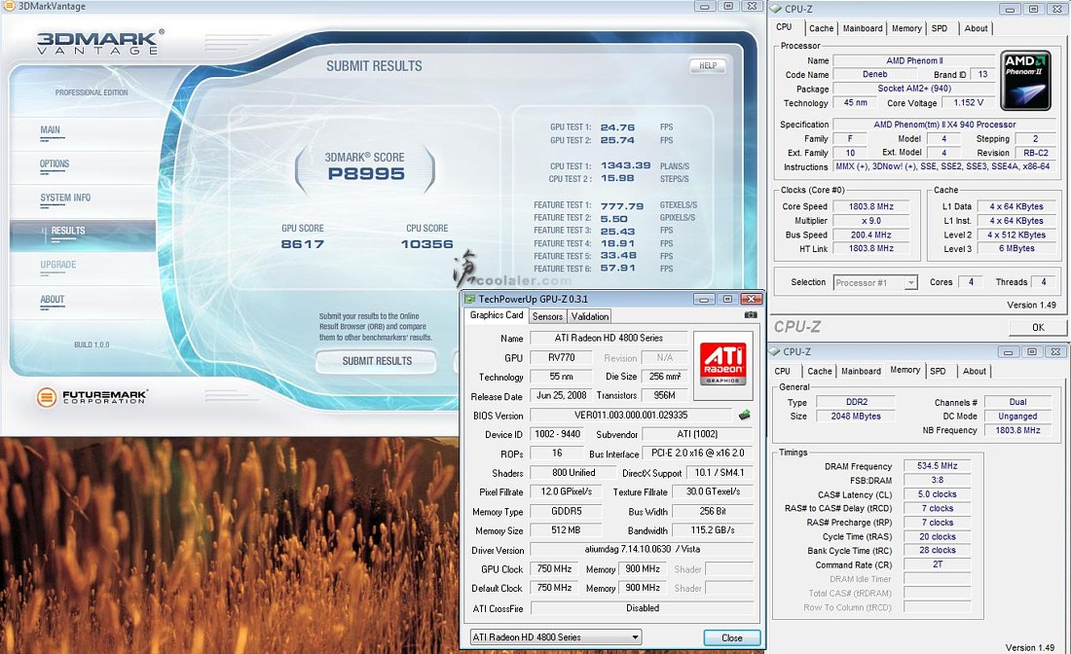Open the SPD tab in lower CPU-Z window
The image size is (1071, 654).
point(939,372)
